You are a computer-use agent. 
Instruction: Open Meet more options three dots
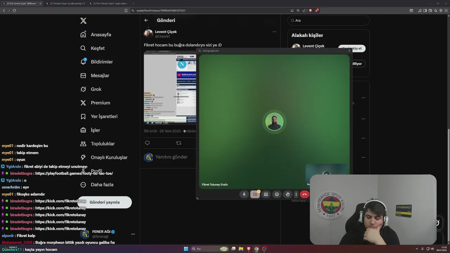[296, 194]
